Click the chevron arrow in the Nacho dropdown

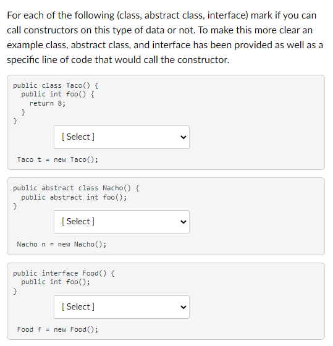click(x=183, y=222)
